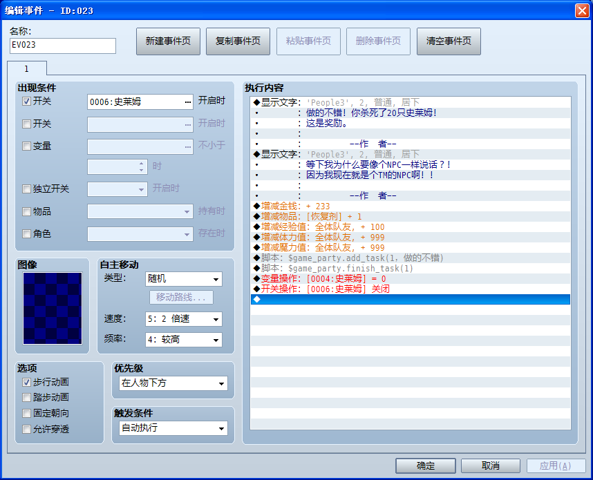Uncheck the first 开关 condition checkbox
Viewport: 593px width, 480px height.
tap(26, 102)
